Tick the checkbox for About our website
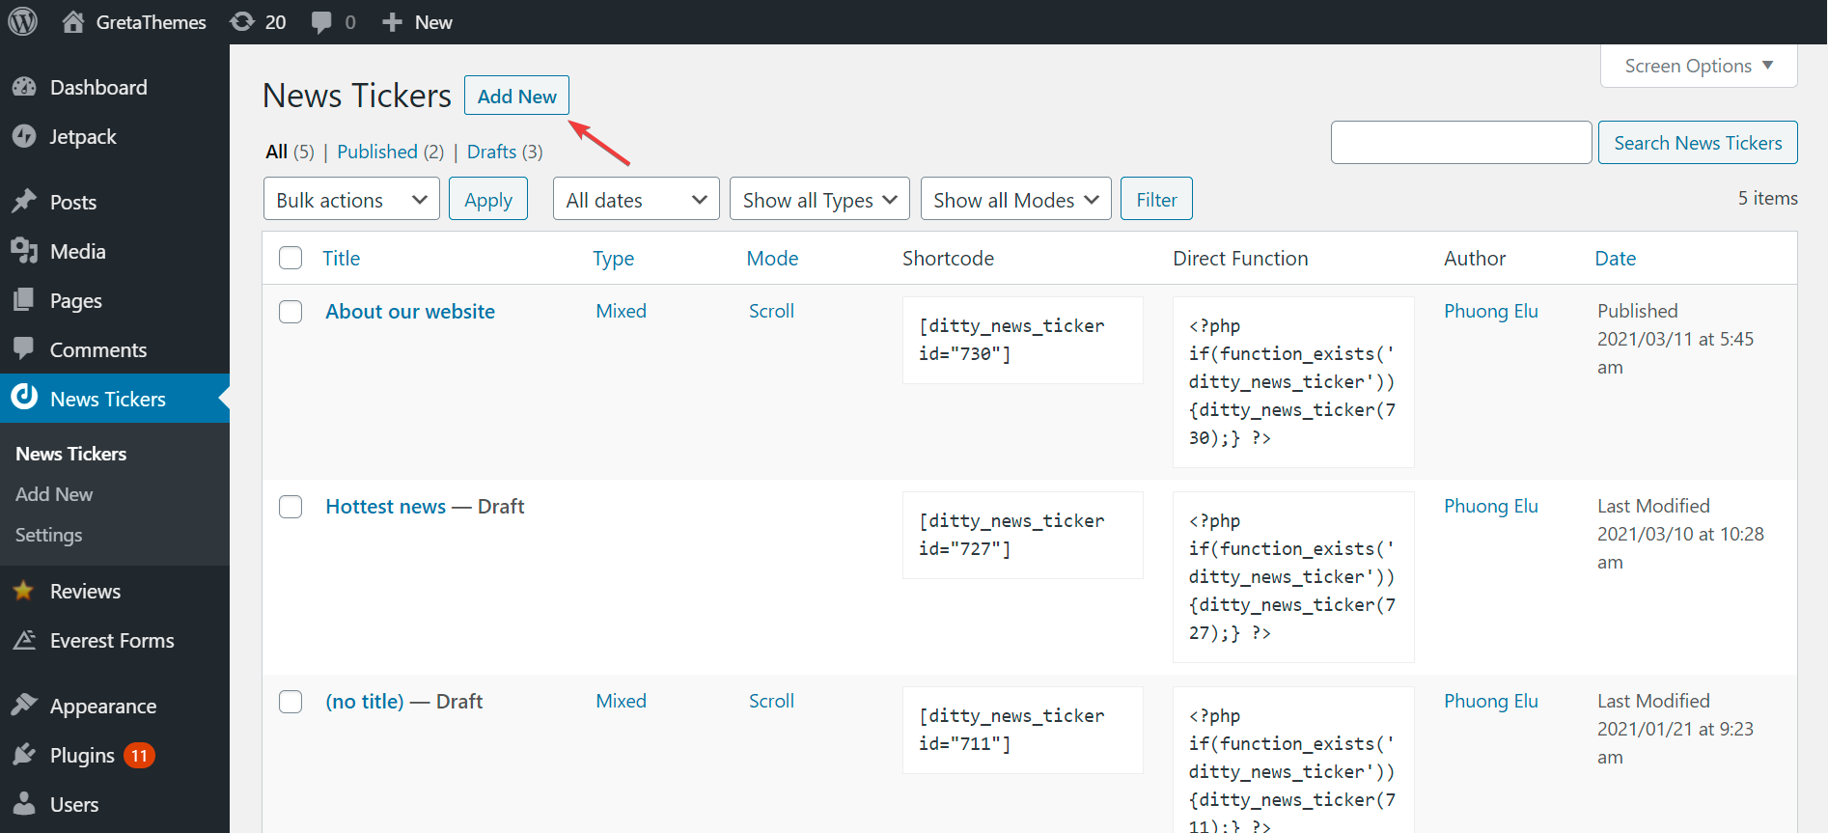 click(x=291, y=312)
